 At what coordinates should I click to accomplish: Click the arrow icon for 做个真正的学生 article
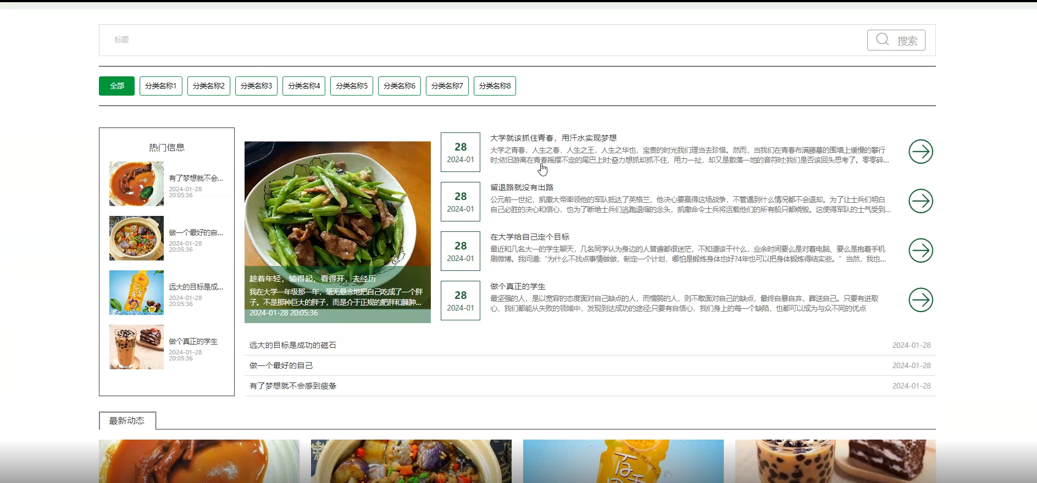920,300
